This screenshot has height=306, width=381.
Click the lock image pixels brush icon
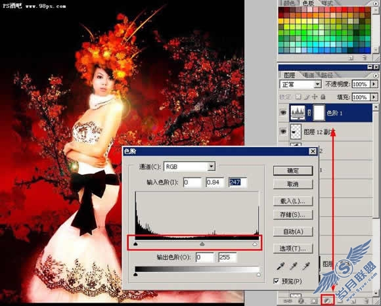[x=307, y=97]
